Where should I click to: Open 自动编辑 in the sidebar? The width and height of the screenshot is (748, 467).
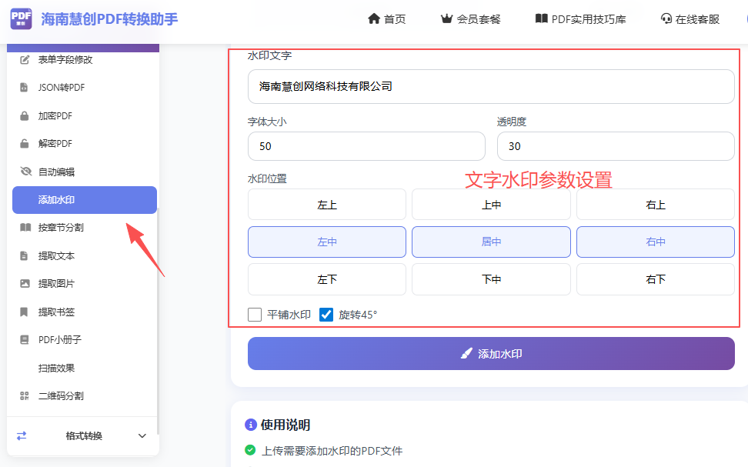85,172
